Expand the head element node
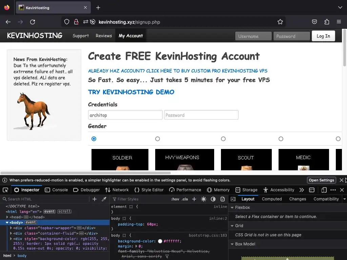The width and height of the screenshot is (347, 260). (7, 217)
